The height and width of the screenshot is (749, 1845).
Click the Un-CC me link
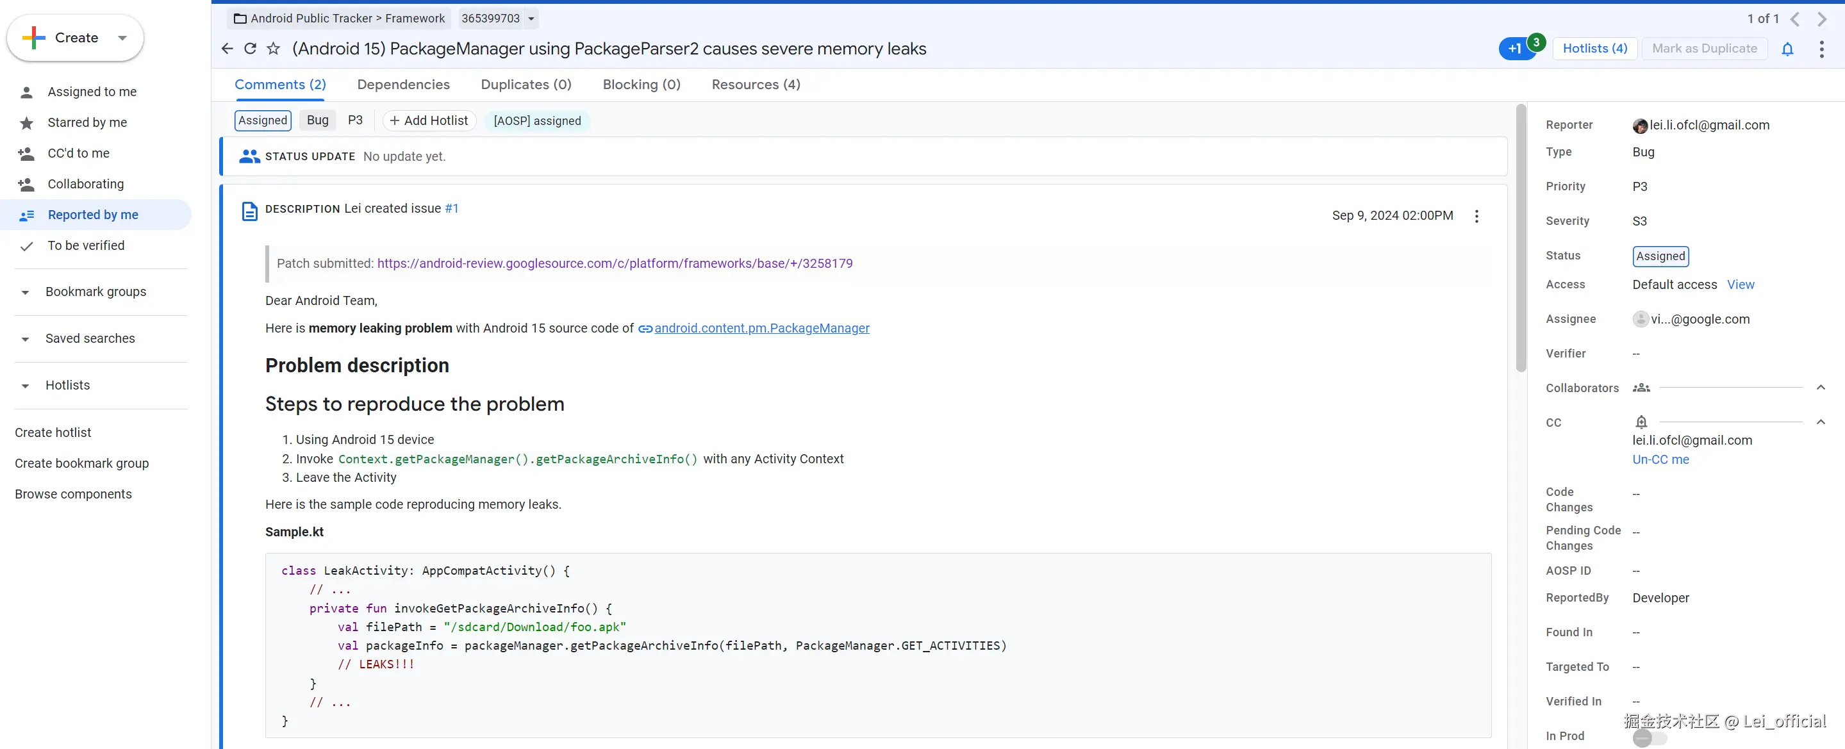pos(1660,459)
